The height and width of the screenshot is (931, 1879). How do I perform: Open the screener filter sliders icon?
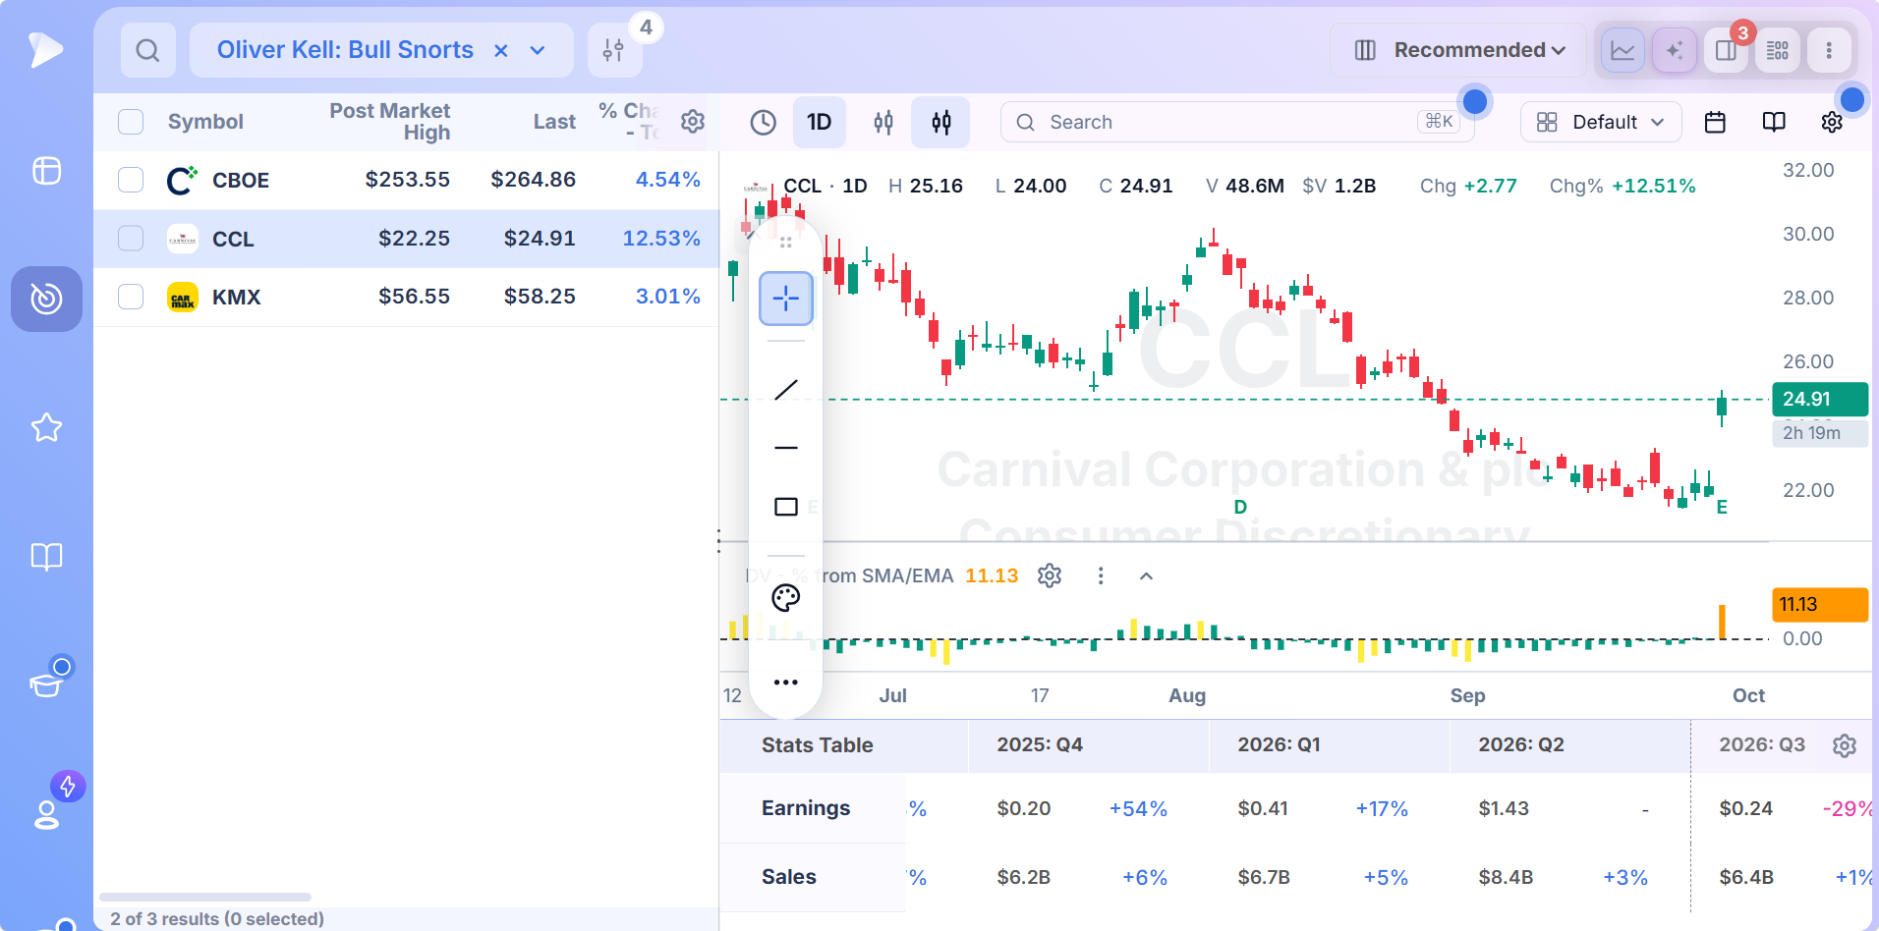click(x=613, y=50)
